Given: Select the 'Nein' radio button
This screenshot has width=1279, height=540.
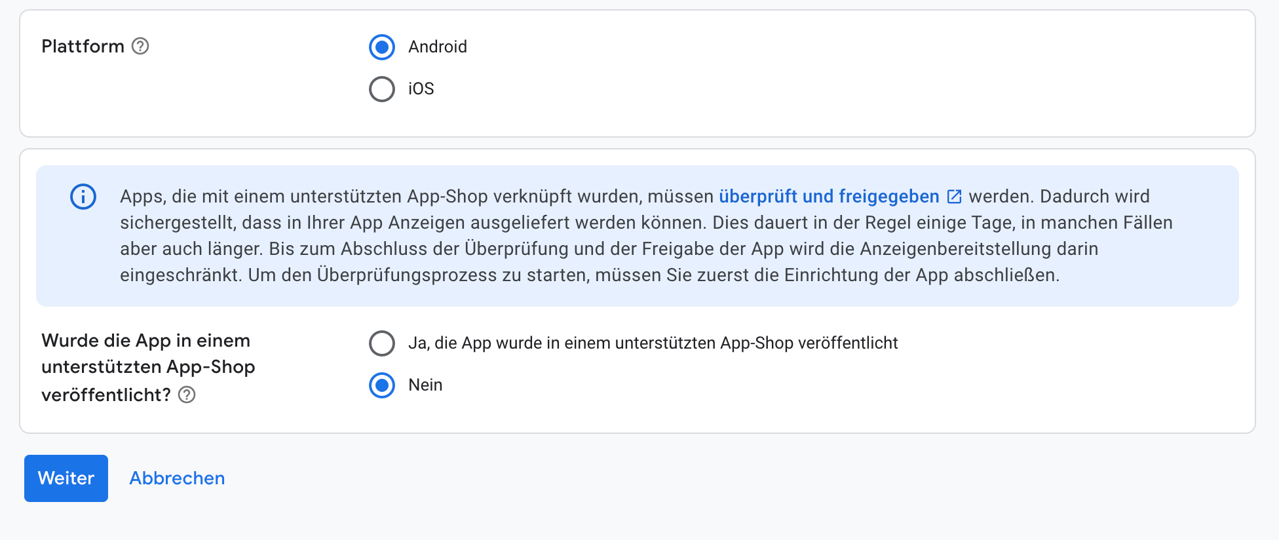Looking at the screenshot, I should click(382, 385).
